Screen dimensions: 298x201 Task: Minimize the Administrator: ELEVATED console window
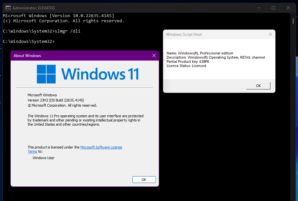click(x=259, y=8)
